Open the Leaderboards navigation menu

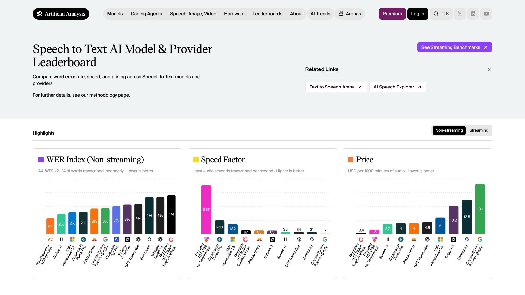tap(267, 14)
